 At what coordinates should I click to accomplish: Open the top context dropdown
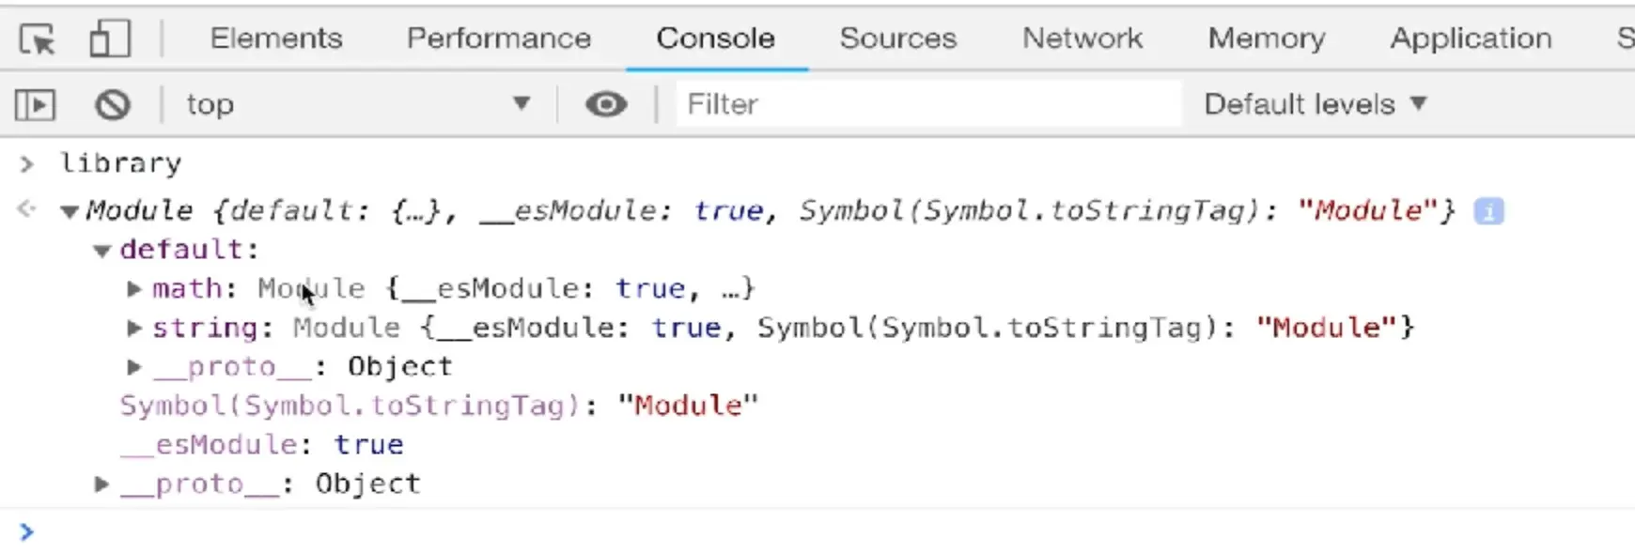tap(358, 104)
